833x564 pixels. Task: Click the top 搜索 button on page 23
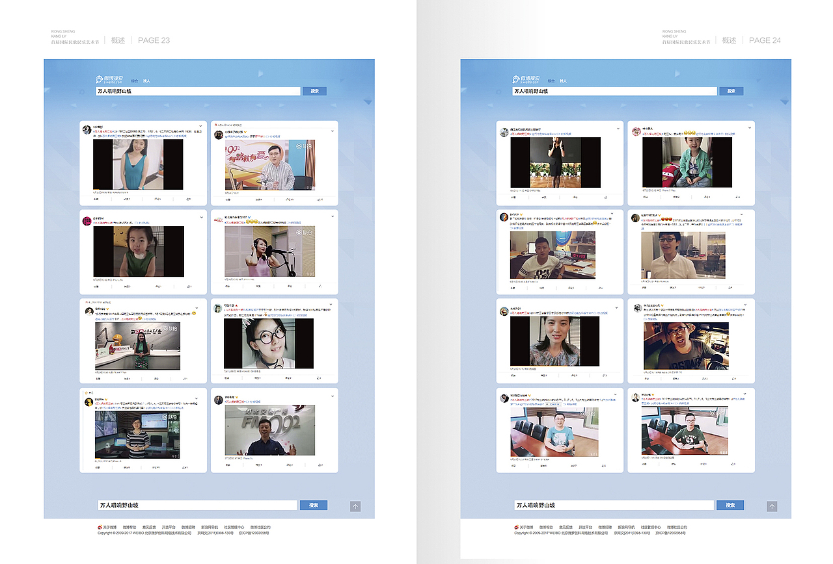(x=314, y=92)
